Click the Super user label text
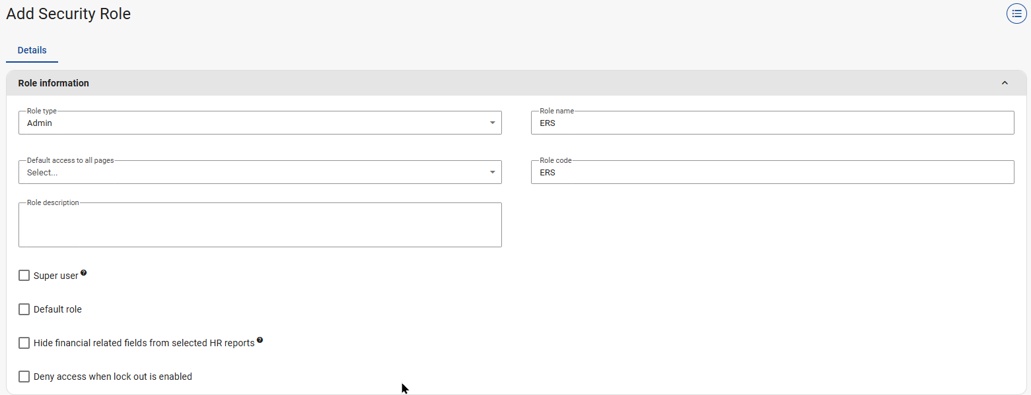1031x395 pixels. tap(55, 276)
